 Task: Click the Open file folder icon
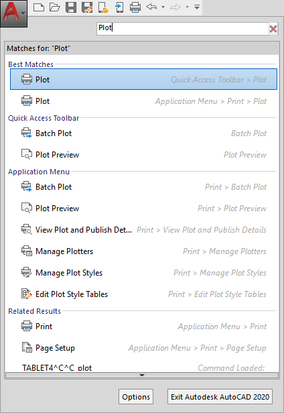pyautogui.click(x=54, y=7)
